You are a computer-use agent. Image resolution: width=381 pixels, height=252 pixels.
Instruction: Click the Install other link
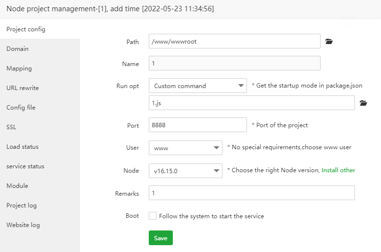pos(338,170)
